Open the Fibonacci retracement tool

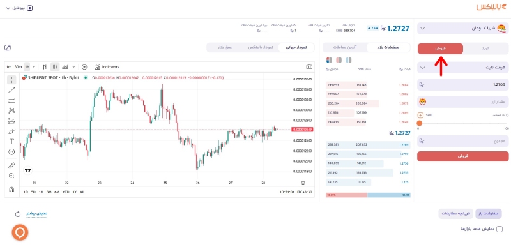(11, 100)
